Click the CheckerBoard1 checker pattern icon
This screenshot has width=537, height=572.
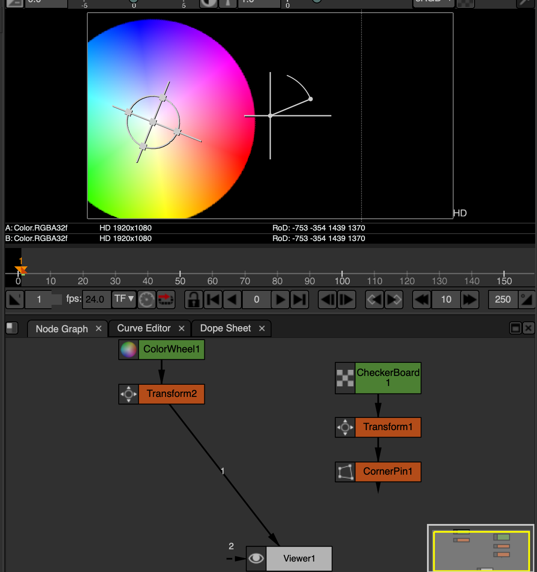(x=345, y=378)
